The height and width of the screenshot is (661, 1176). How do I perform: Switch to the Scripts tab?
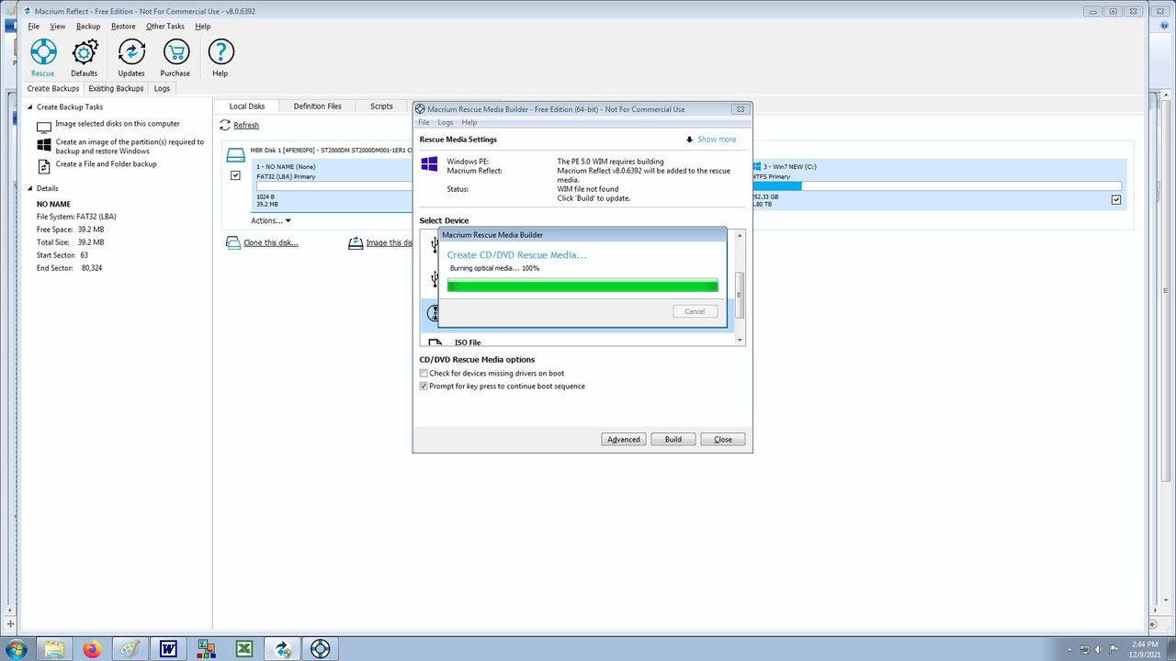(381, 106)
